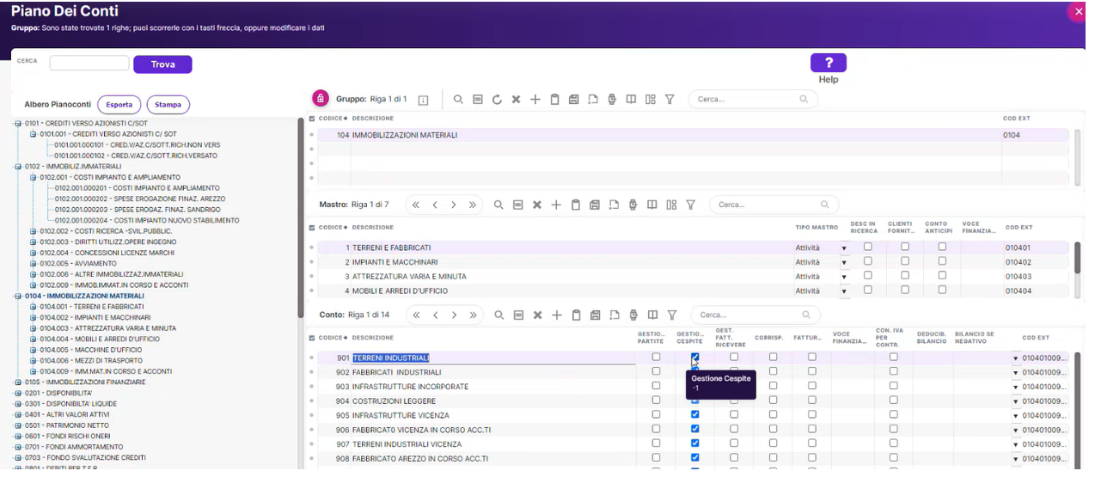
Task: Click the print icon in Conto toolbar
Action: pyautogui.click(x=633, y=315)
